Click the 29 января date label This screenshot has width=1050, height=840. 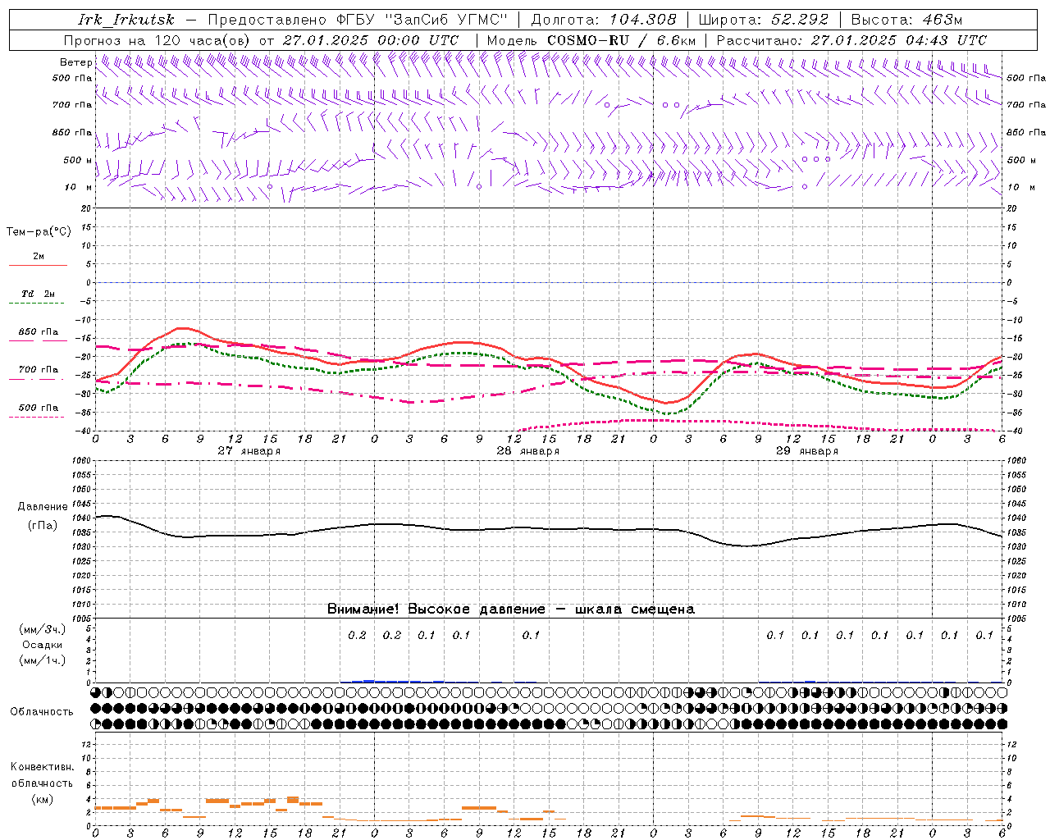[807, 451]
